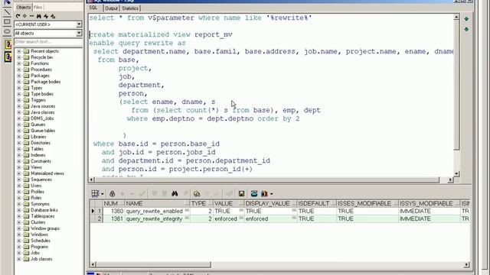Click the Materialized views folder icon

click(26, 173)
